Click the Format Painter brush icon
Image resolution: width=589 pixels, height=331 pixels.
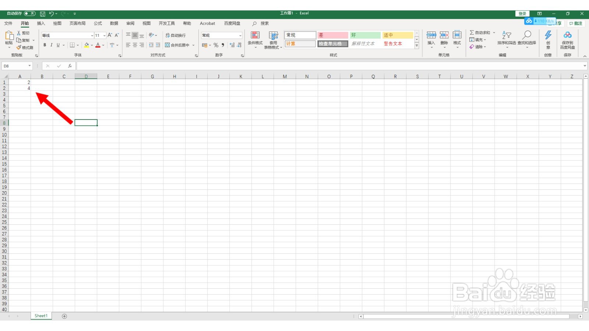19,47
